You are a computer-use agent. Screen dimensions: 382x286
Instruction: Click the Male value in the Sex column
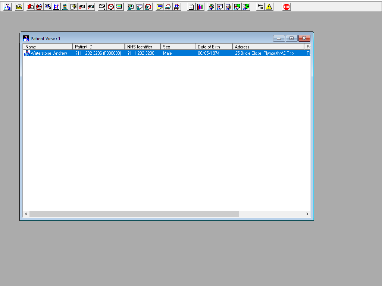click(x=167, y=53)
